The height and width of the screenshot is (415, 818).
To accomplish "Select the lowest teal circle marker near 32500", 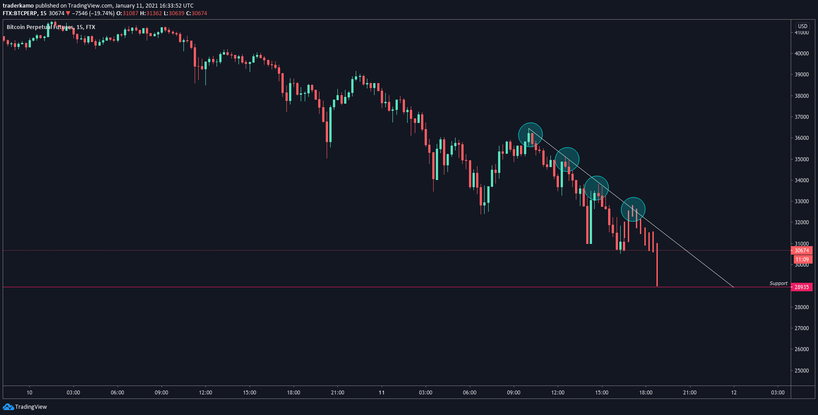I will 633,209.
